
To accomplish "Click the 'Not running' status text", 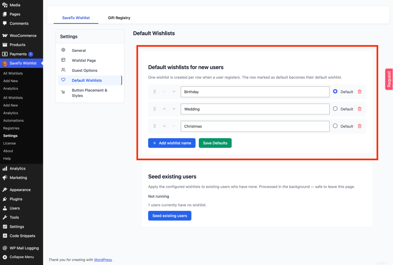I will 159,196.
